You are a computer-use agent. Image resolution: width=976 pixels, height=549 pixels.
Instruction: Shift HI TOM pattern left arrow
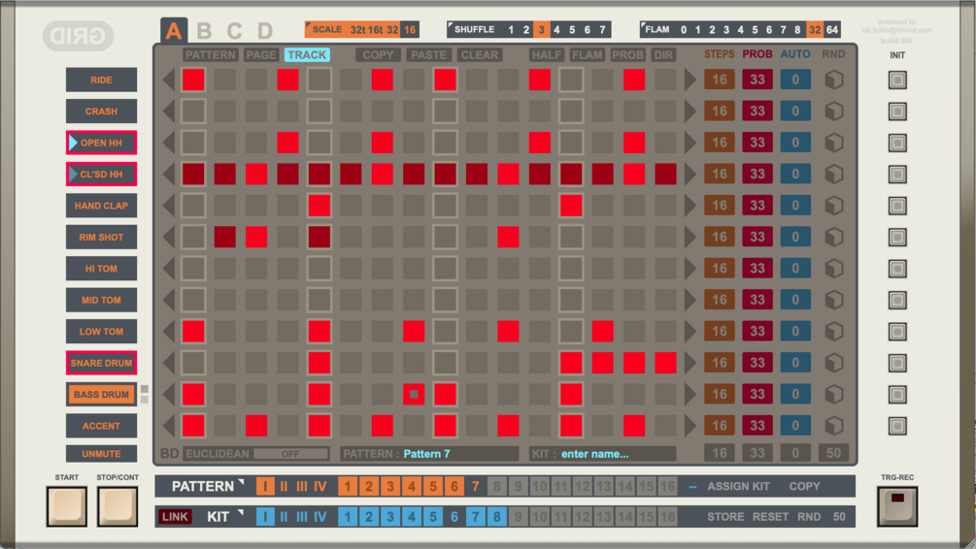pos(169,269)
